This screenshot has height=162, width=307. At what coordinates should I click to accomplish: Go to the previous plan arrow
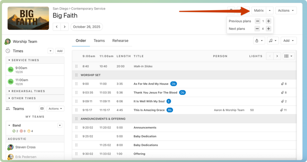coord(57,27)
